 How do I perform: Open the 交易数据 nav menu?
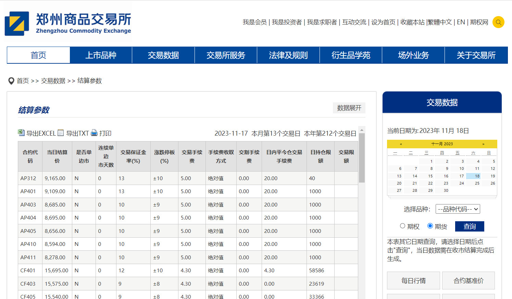(163, 55)
